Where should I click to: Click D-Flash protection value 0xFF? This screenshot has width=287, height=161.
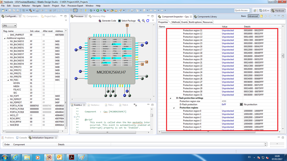point(224,104)
